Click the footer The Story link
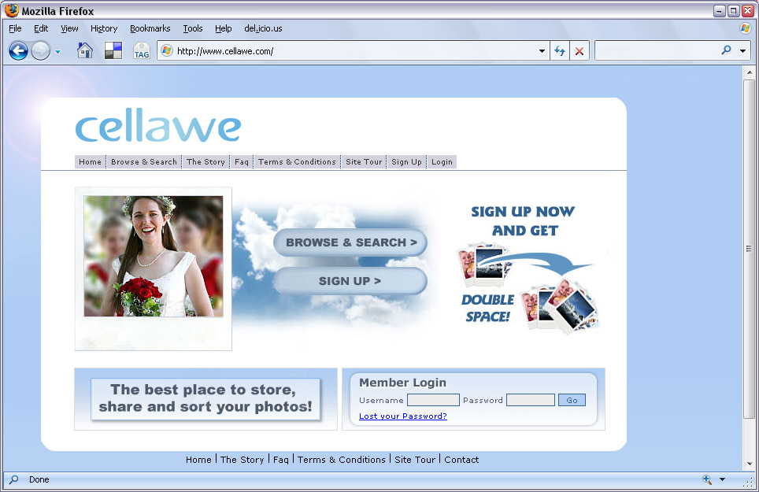This screenshot has width=759, height=492. pyautogui.click(x=242, y=460)
